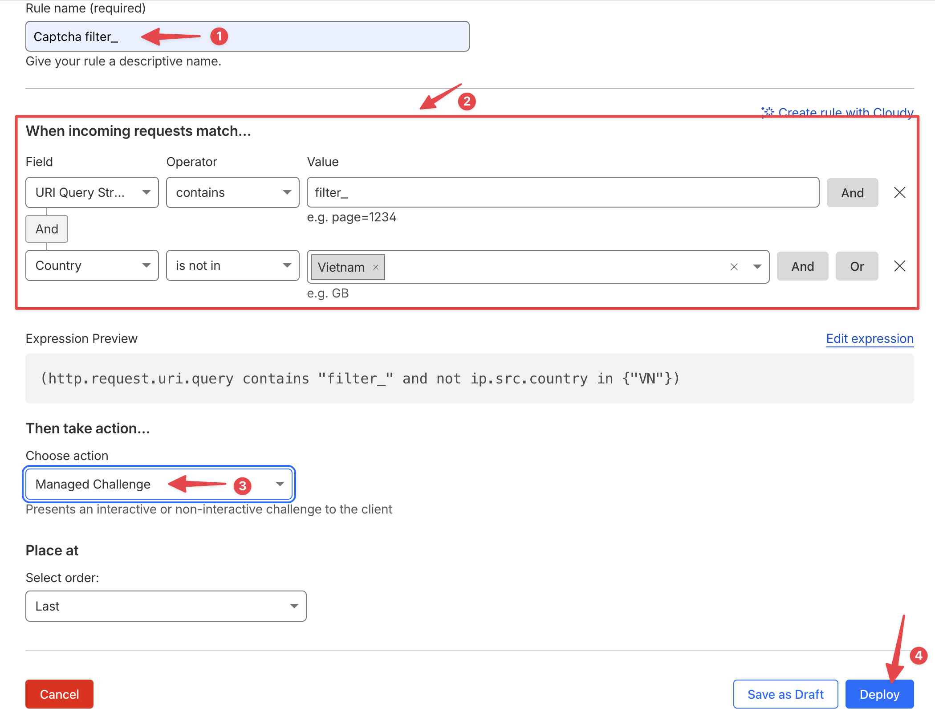935x709 pixels.
Task: Remove the Vietnam tag from country values
Action: coord(376,267)
